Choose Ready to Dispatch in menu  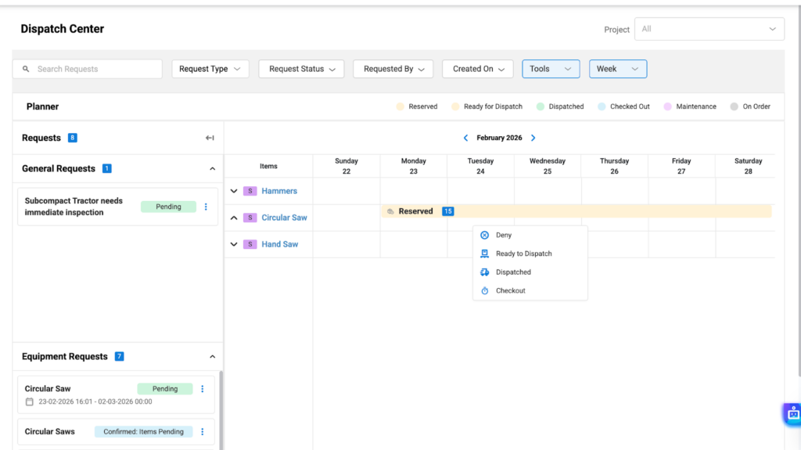(523, 254)
